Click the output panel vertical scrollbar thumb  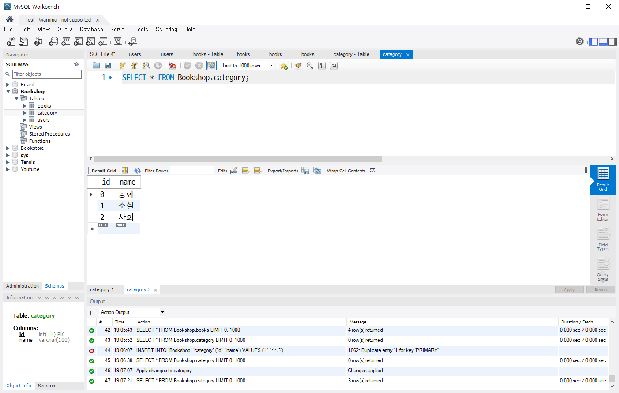(x=612, y=378)
